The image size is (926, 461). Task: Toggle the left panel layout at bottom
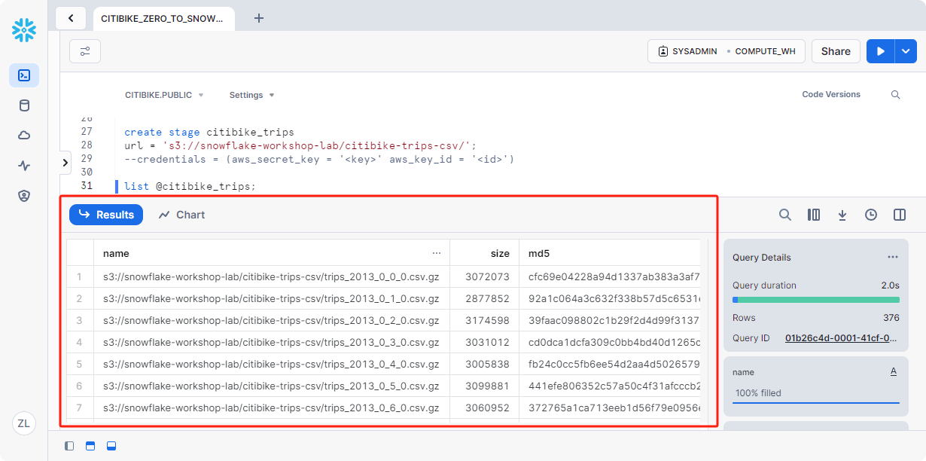pyautogui.click(x=69, y=446)
